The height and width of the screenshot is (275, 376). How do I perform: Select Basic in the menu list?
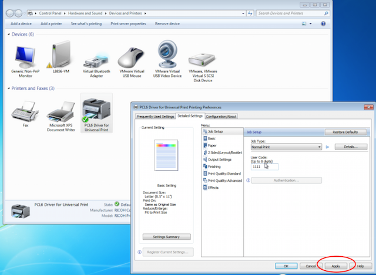223,138
